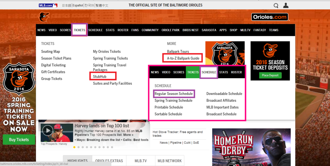This screenshot has height=166, width=330.
Task: Click Spring Training Schedule link
Action: coord(173,100)
